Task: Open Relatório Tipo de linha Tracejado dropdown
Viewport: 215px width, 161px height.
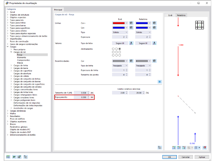Action: 143,66
